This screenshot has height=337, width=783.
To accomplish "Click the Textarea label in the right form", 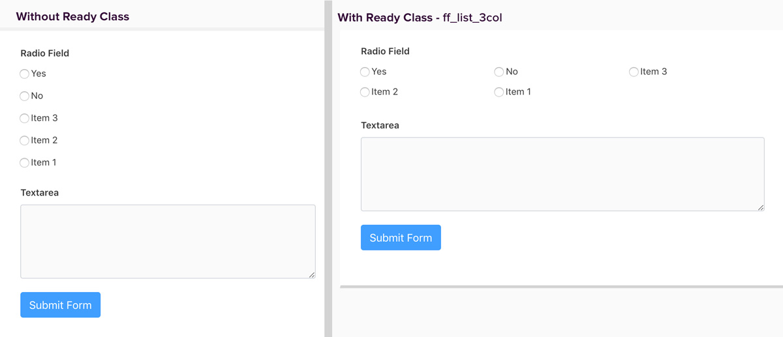I will [x=380, y=125].
